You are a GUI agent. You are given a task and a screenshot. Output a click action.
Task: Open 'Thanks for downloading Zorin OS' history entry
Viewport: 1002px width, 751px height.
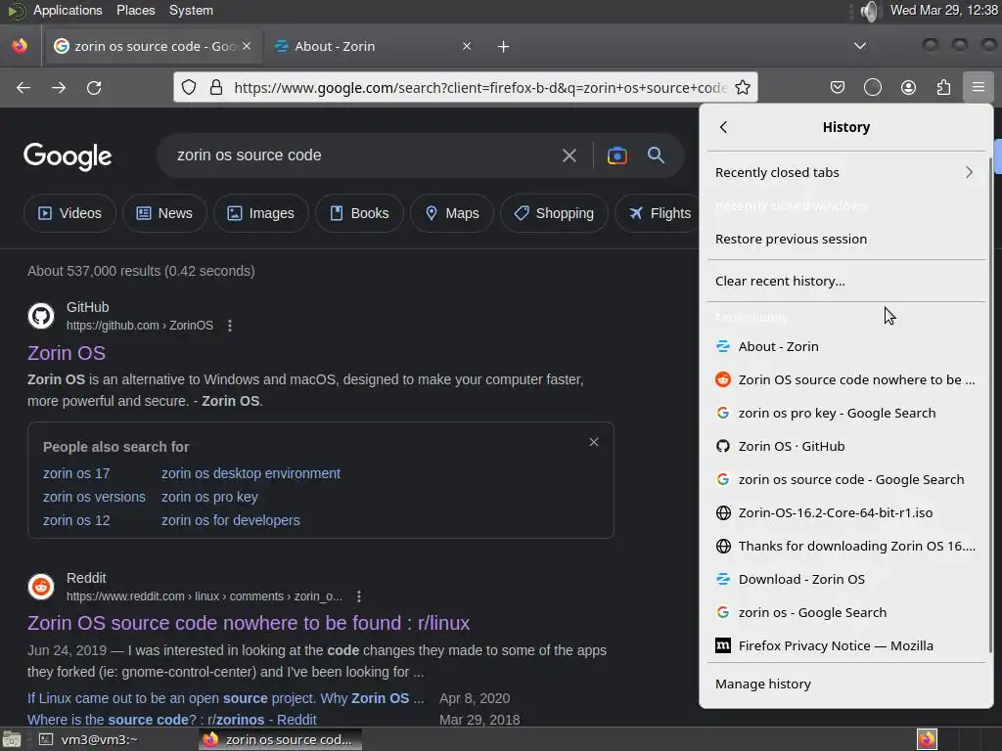(x=846, y=546)
